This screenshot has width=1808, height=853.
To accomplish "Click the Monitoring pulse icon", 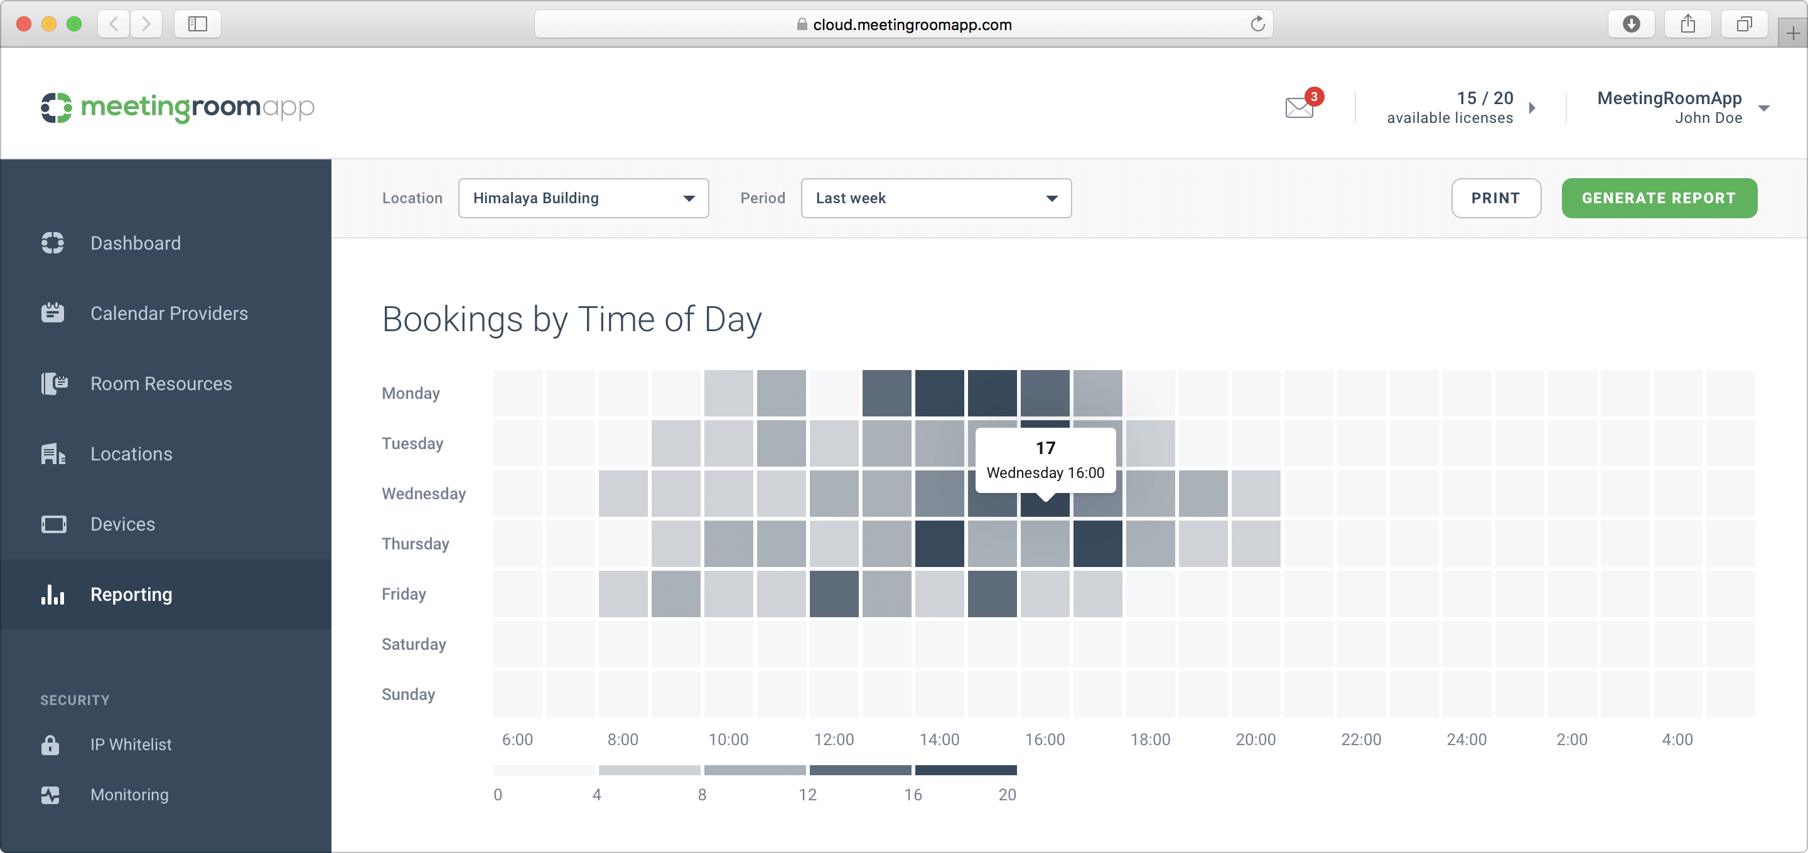I will pyautogui.click(x=50, y=795).
